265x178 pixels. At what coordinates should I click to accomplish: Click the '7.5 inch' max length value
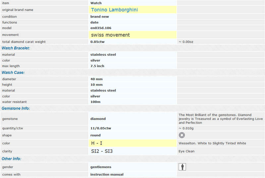click(x=97, y=66)
